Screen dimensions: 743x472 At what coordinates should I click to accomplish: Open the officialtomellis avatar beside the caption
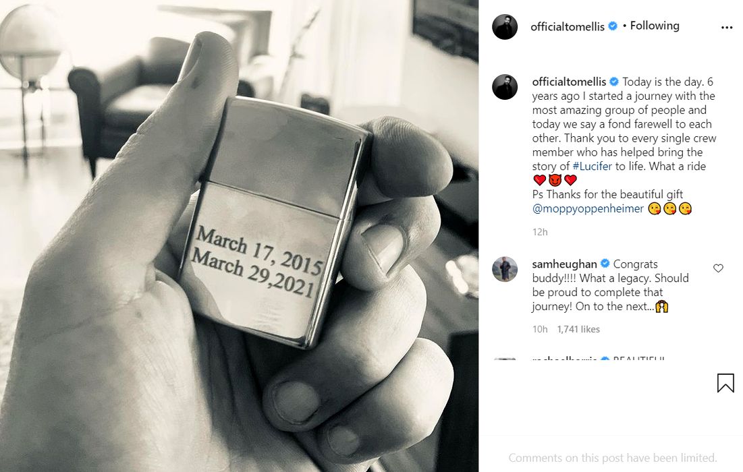[x=505, y=86]
